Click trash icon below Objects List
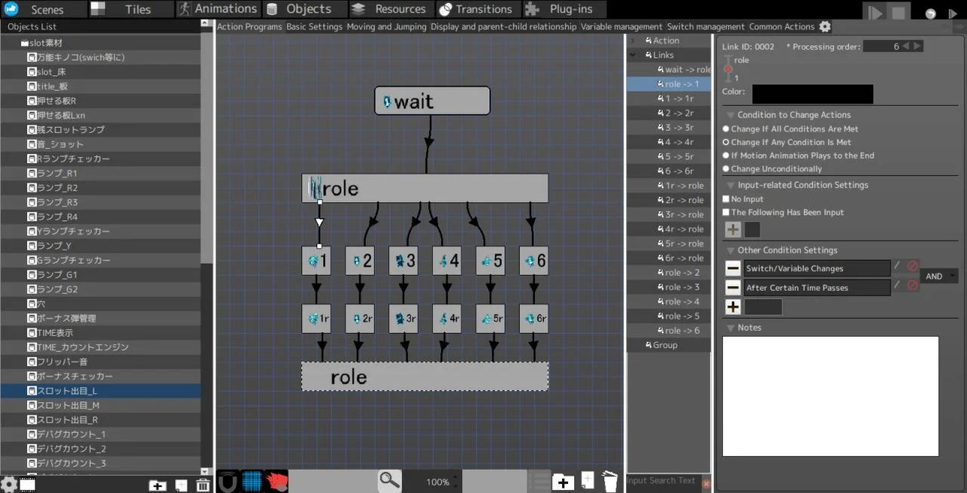Viewport: 967px width, 493px height. (202, 485)
